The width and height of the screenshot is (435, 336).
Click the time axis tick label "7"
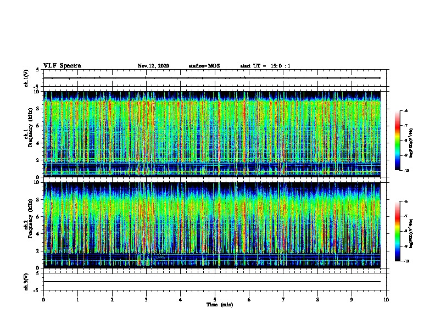(x=283, y=300)
